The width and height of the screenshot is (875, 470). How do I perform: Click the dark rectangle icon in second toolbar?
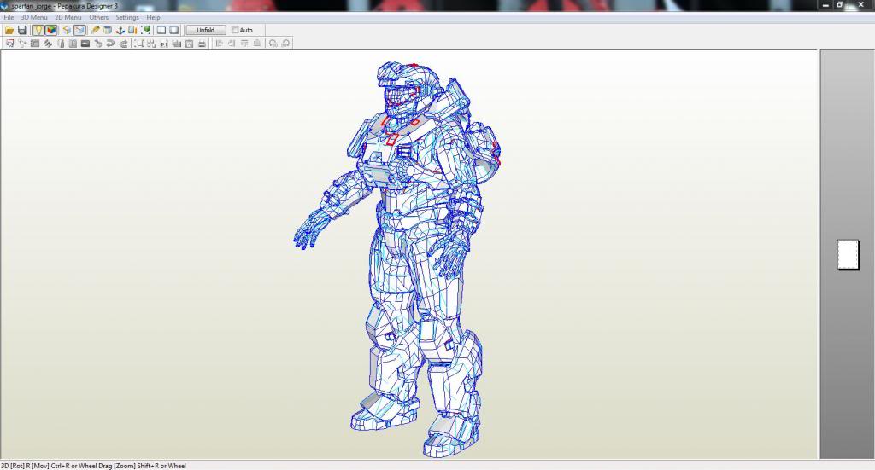pos(85,44)
